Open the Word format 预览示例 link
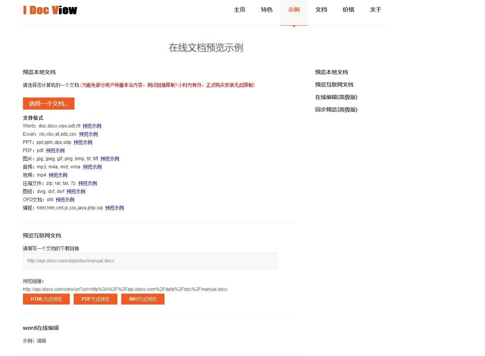 pyautogui.click(x=92, y=126)
